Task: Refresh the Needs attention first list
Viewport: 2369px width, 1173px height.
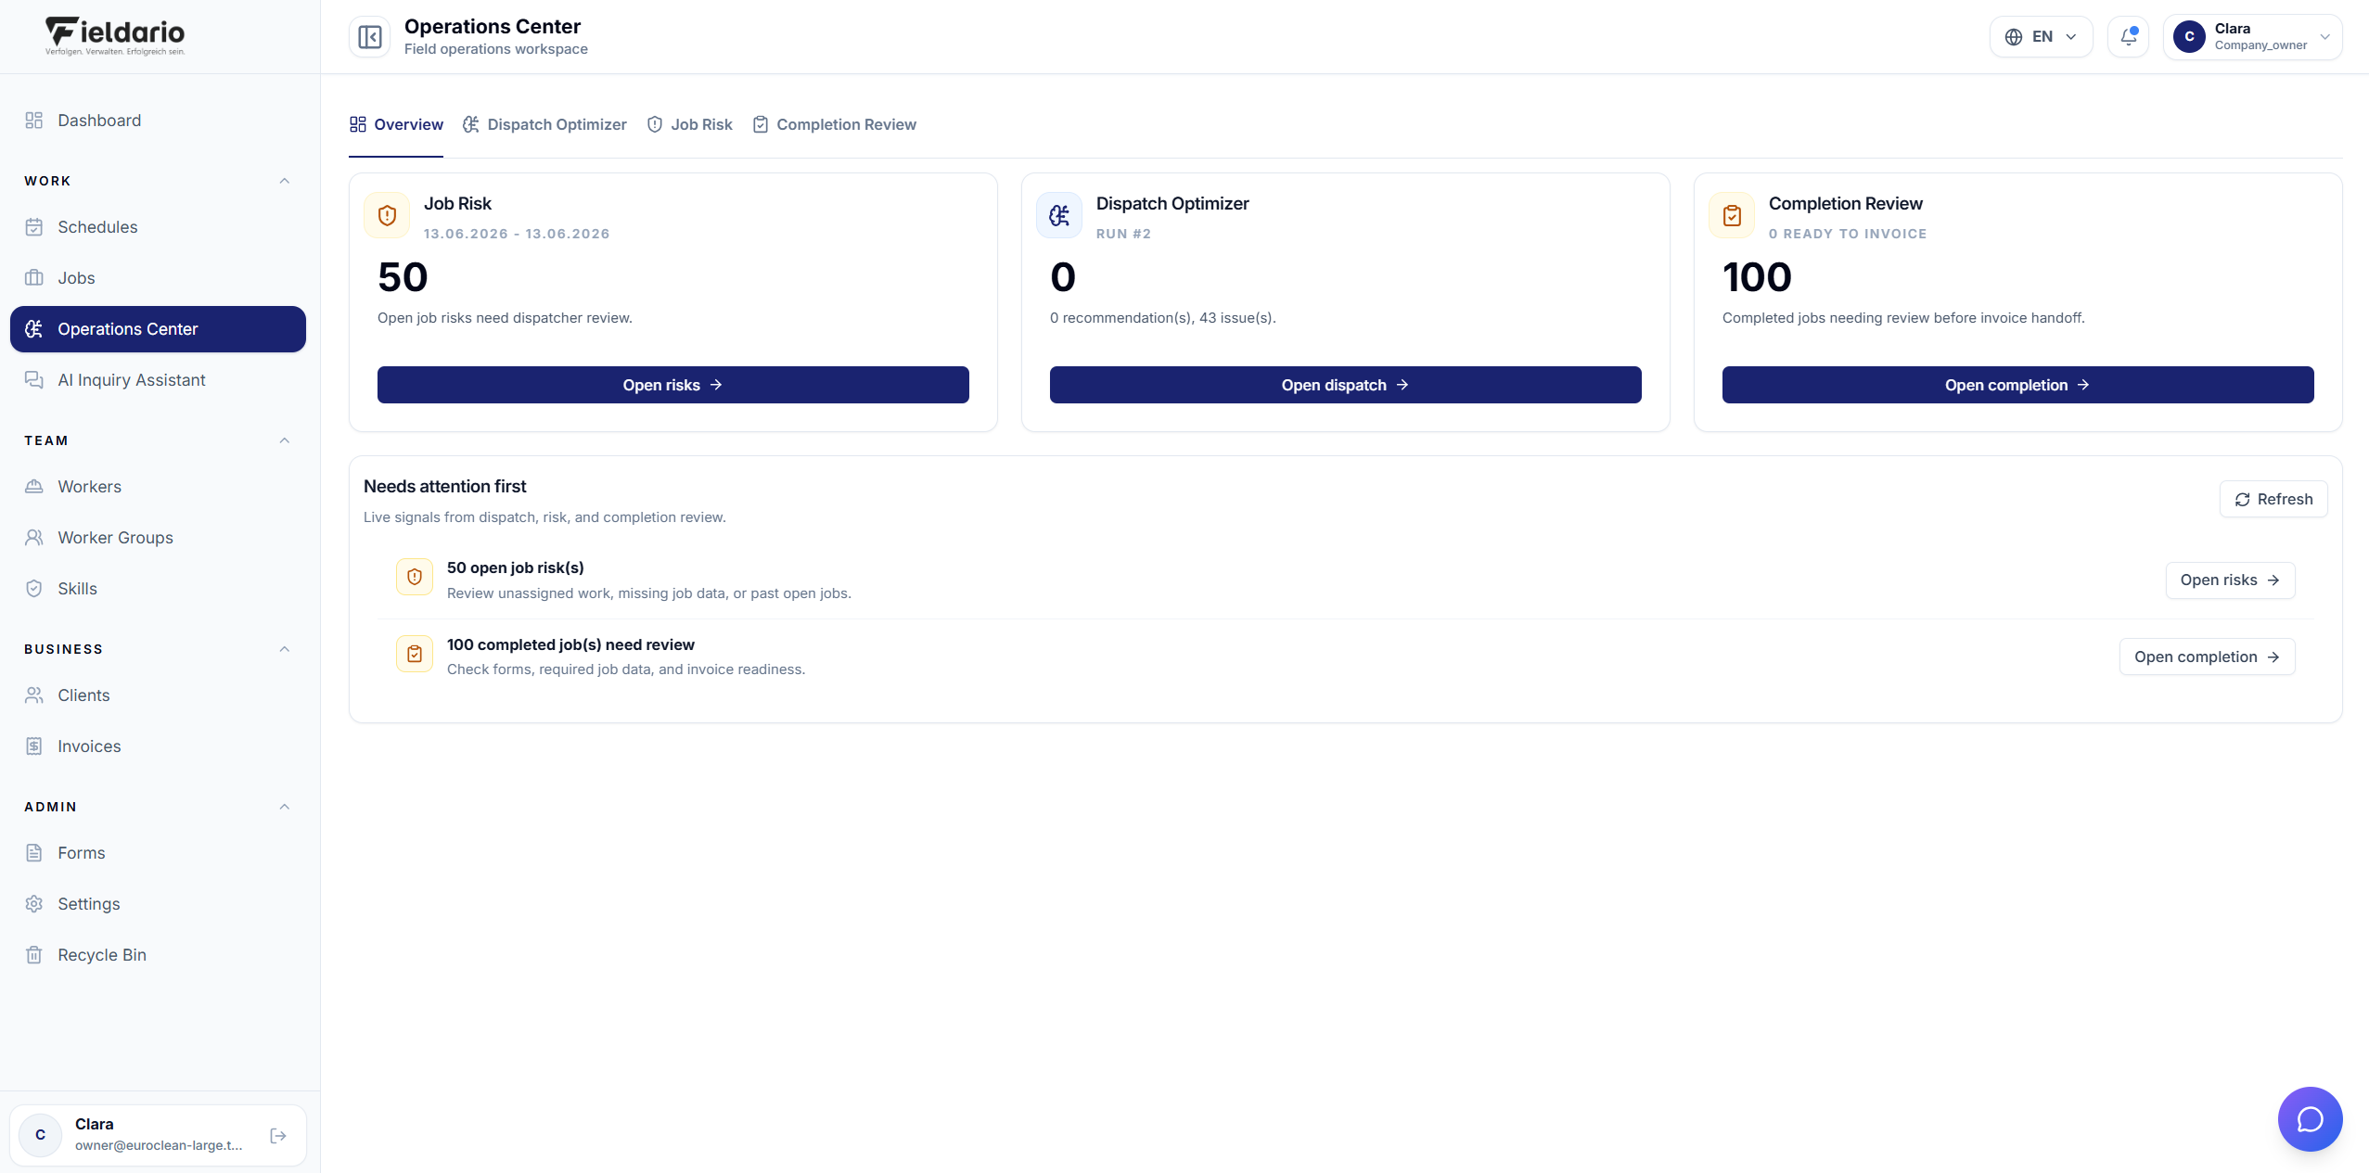Action: click(2273, 499)
